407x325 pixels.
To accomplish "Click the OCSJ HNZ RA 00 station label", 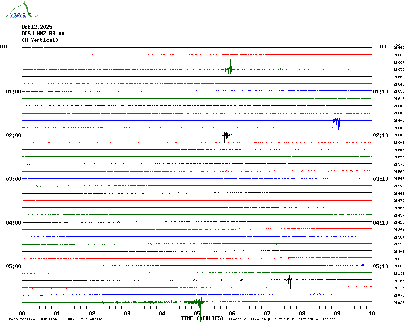I will 43,34.
